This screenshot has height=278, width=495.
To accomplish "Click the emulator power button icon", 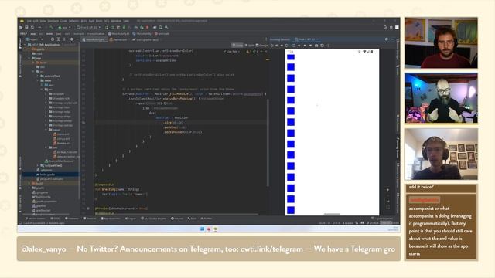I will 271,46.
